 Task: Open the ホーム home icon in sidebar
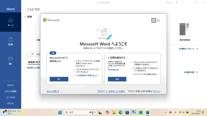[x=10, y=22]
